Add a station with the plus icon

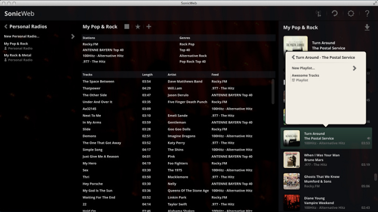click(148, 26)
